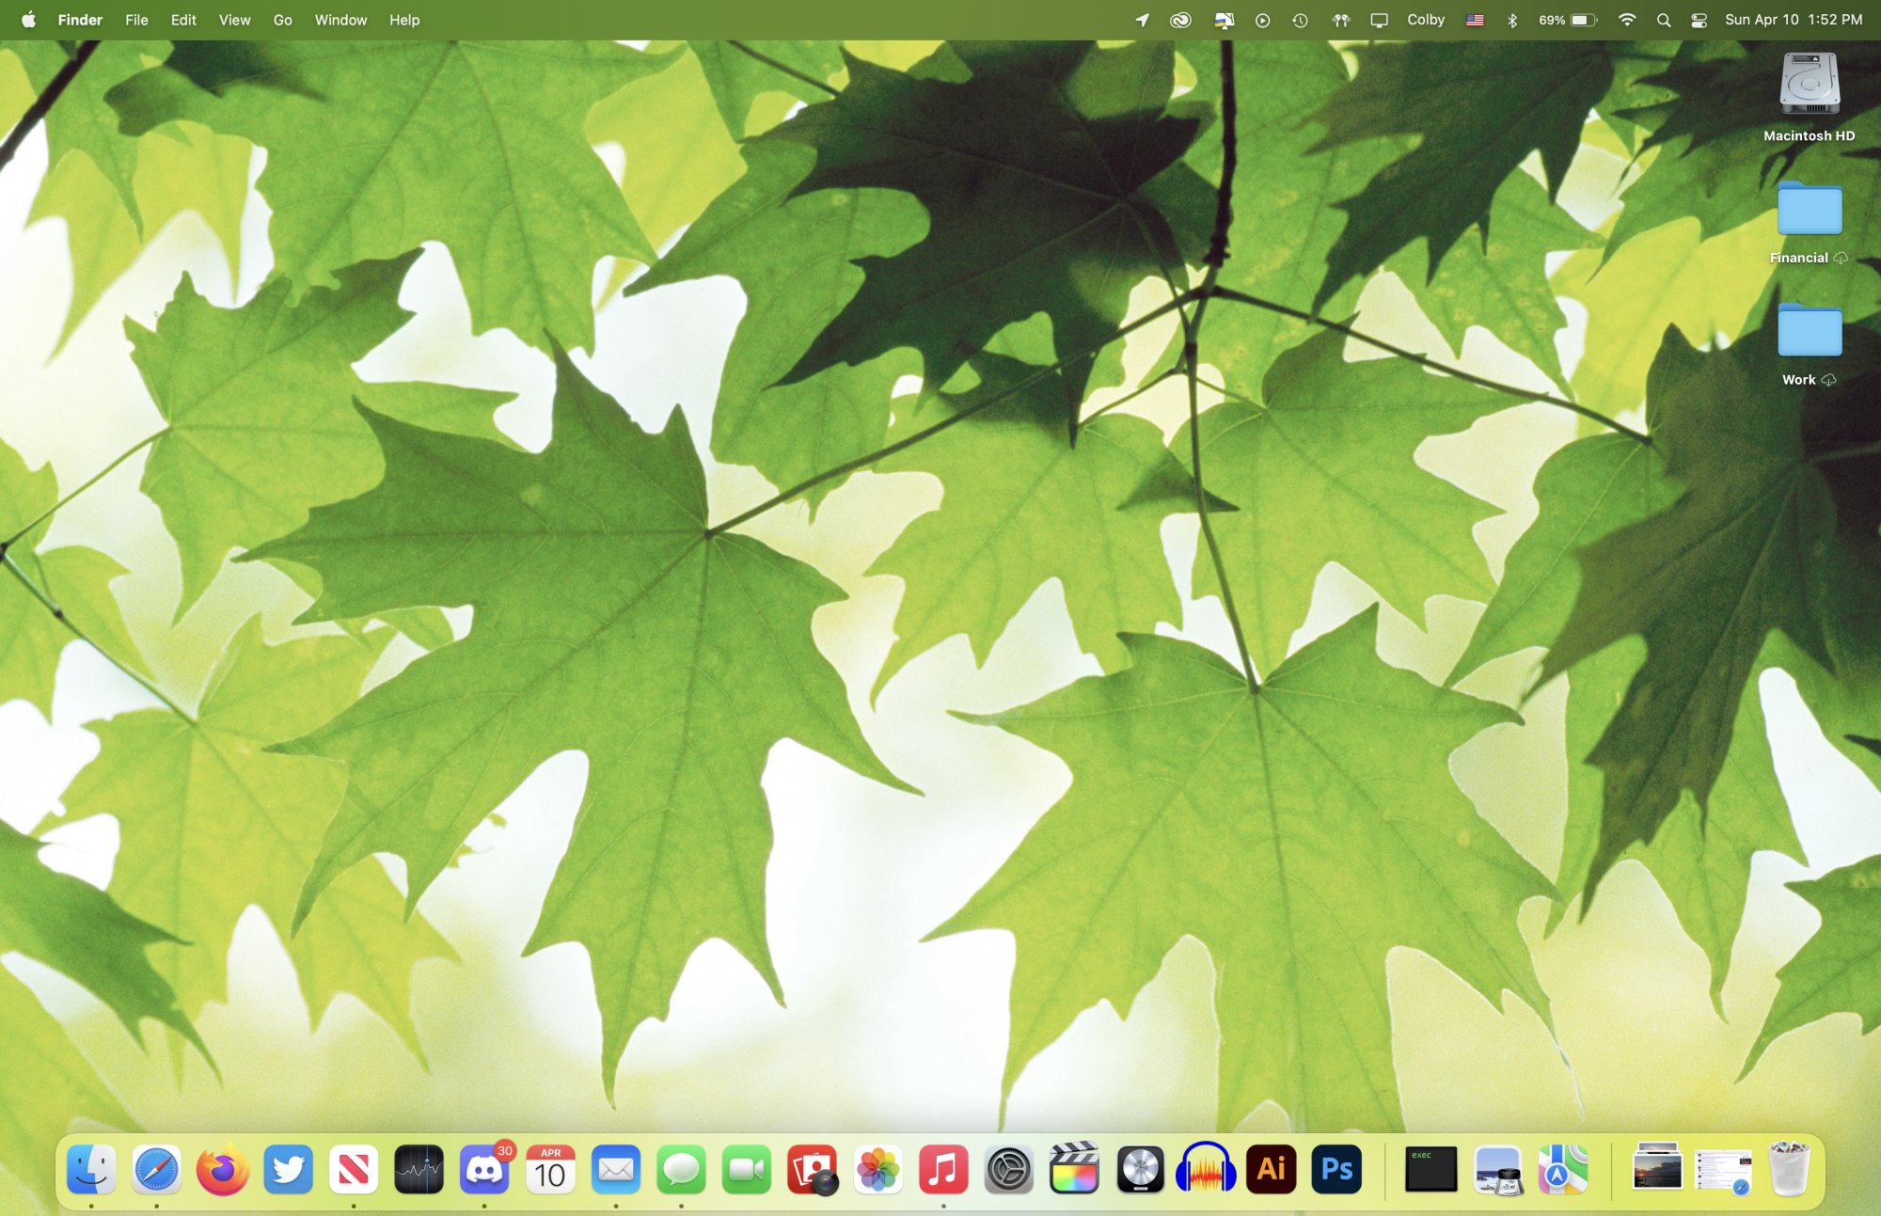1881x1216 pixels.
Task: Open the View menu
Action: tap(234, 20)
